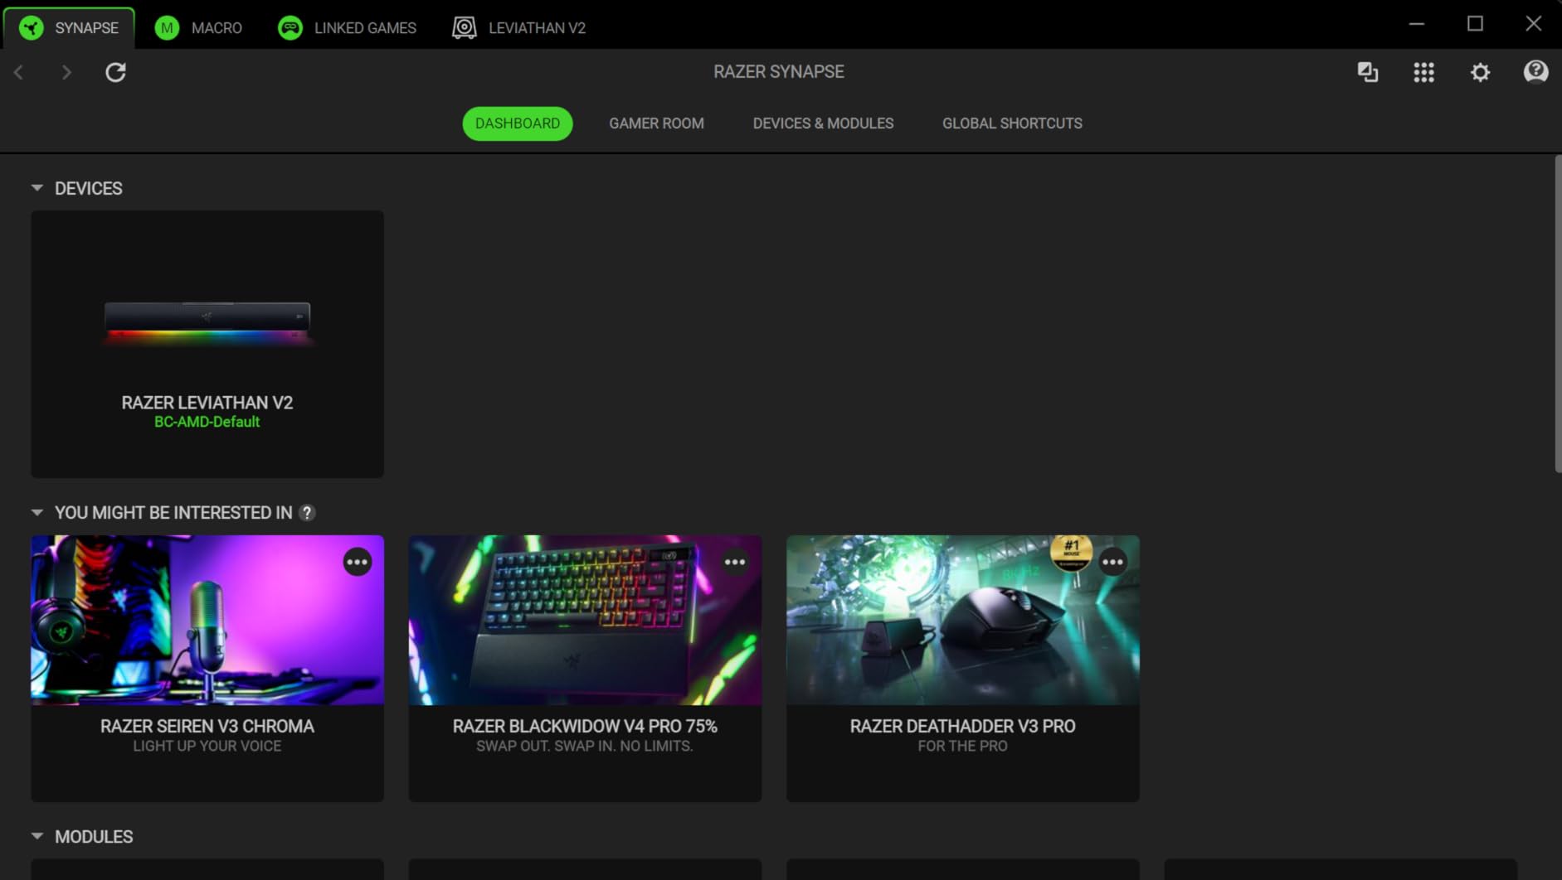This screenshot has height=880, width=1562.
Task: Click the Light Up Your Voice tagline
Action: click(207, 746)
